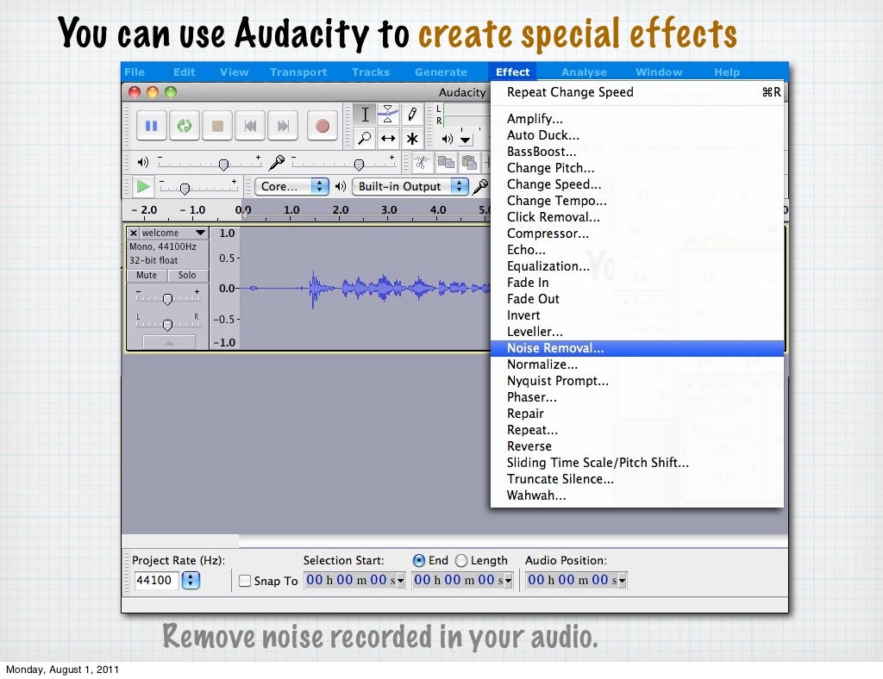
Task: Open the welcome track dropdown menu
Action: click(200, 233)
